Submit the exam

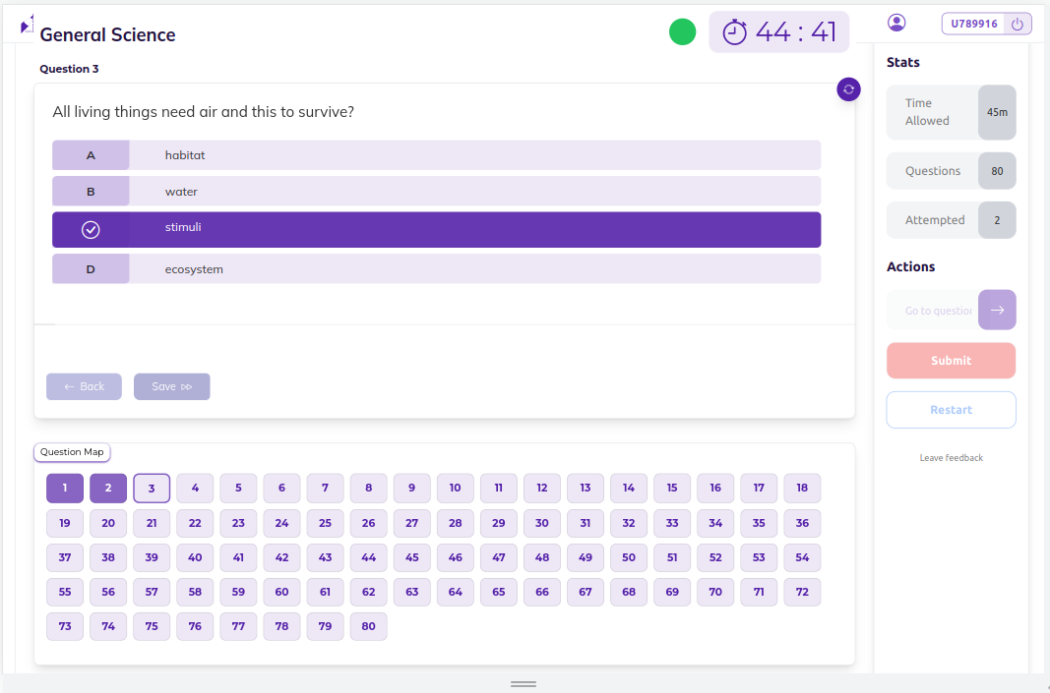(951, 361)
